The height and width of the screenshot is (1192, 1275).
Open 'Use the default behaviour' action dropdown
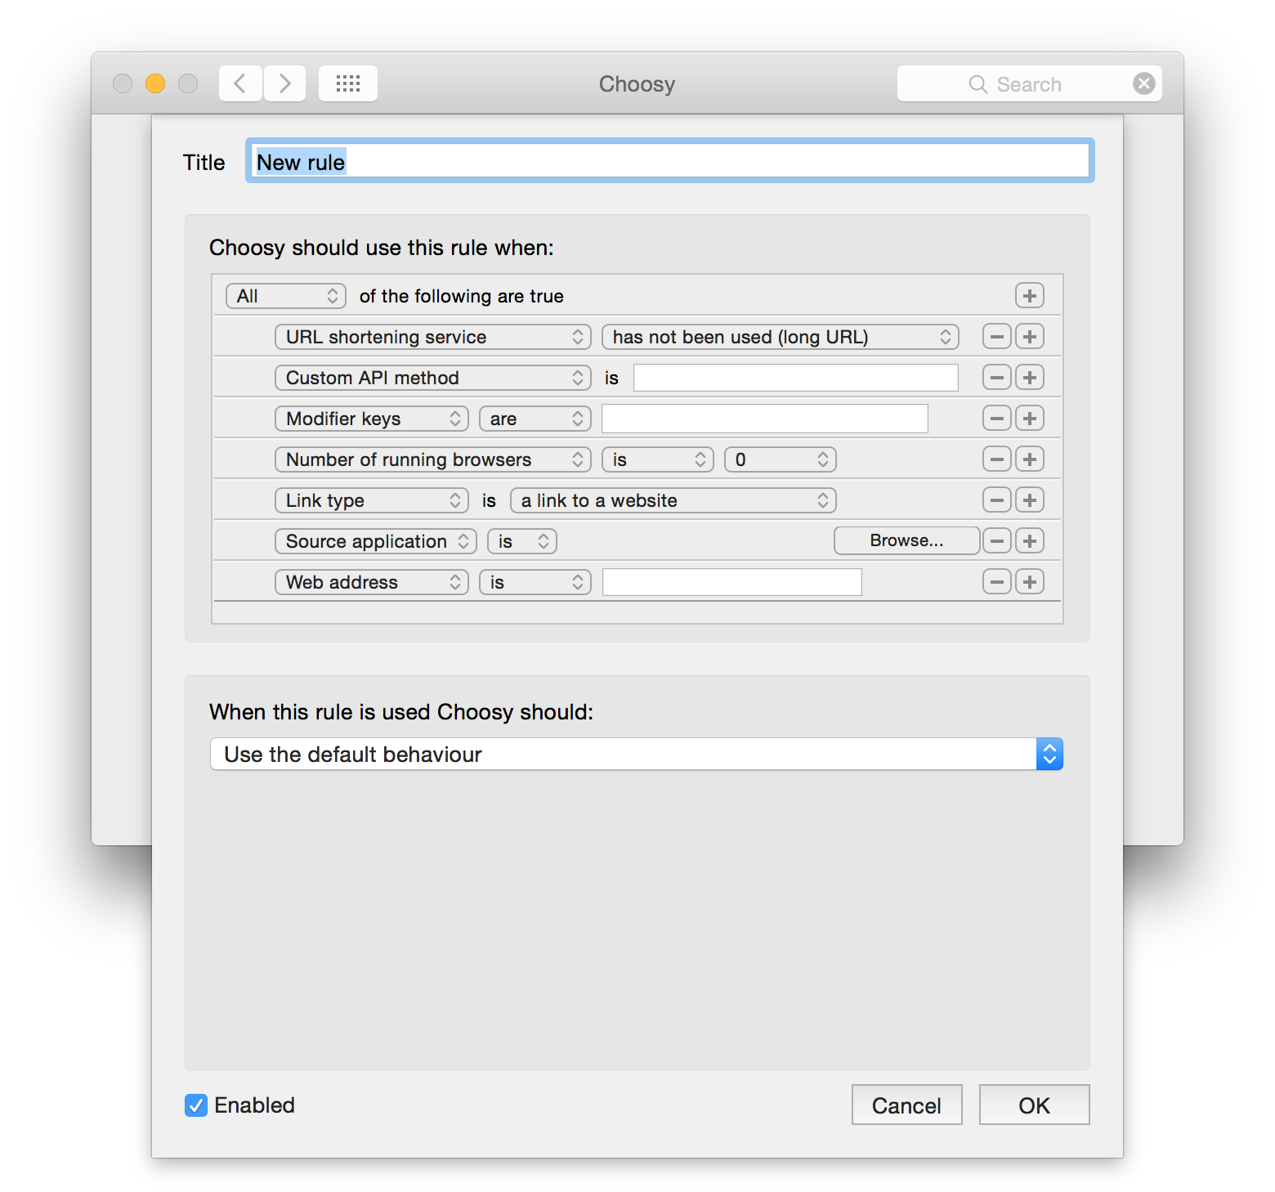(x=637, y=754)
